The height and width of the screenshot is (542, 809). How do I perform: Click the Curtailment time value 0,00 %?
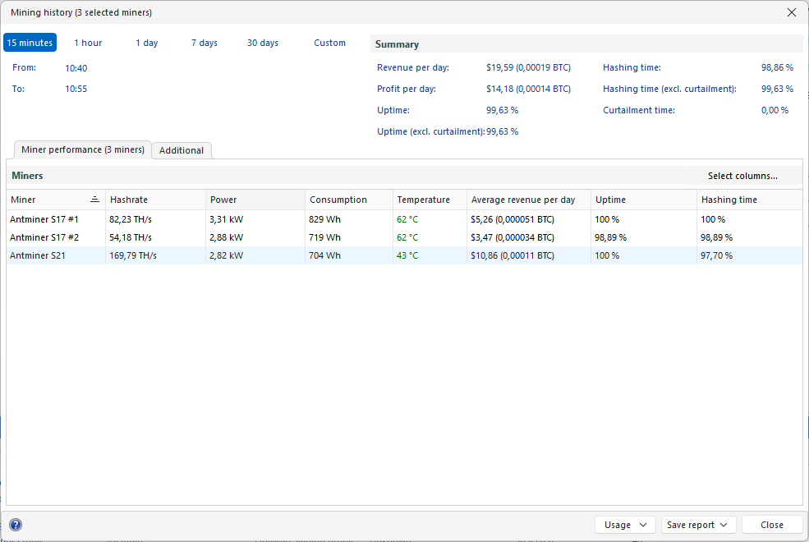coord(775,110)
